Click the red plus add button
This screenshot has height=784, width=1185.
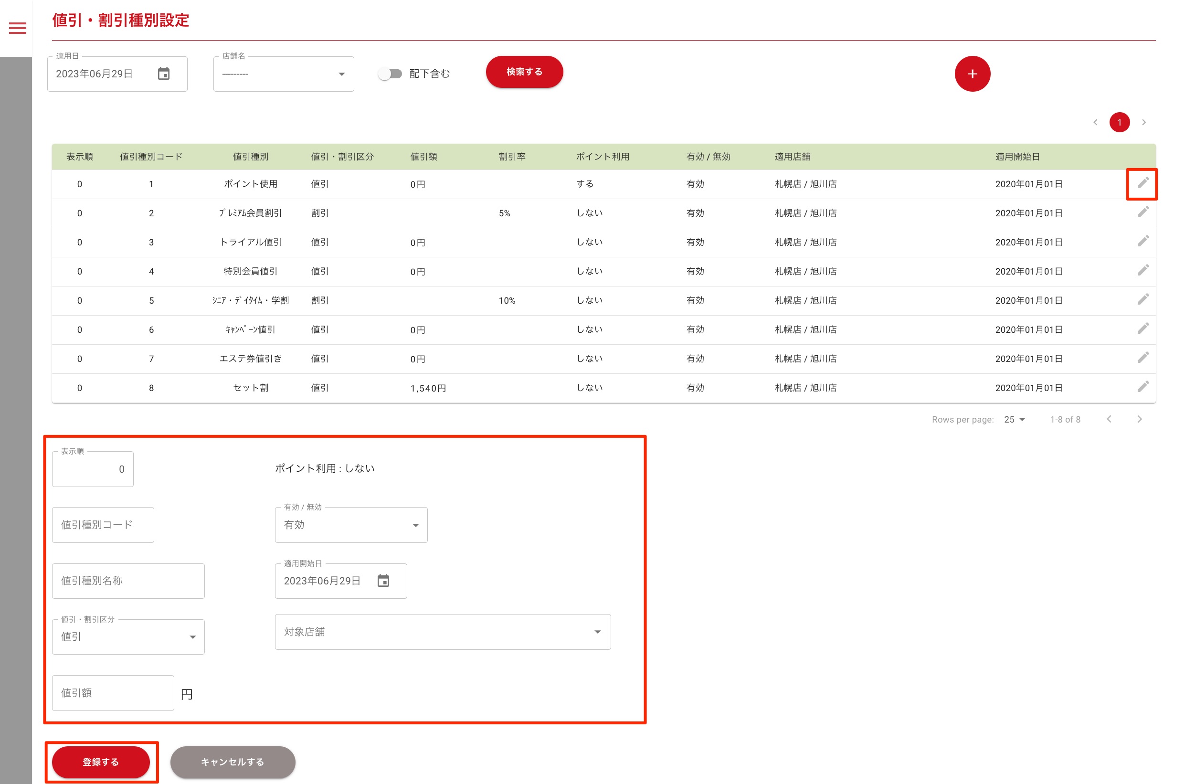[972, 74]
